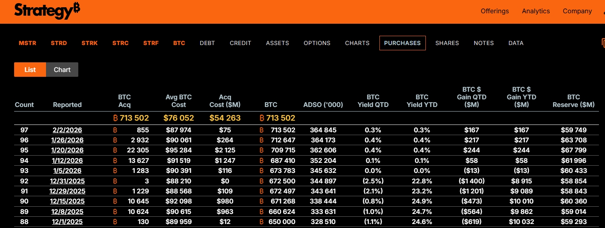Select the MSTR tab
605x228 pixels.
pos(27,43)
